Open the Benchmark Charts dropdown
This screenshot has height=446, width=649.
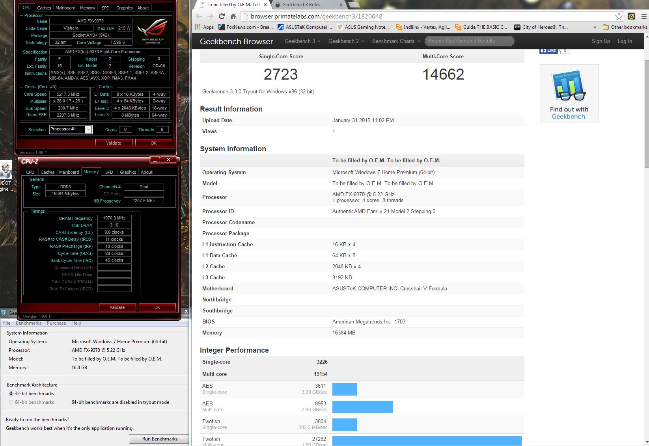click(x=396, y=41)
